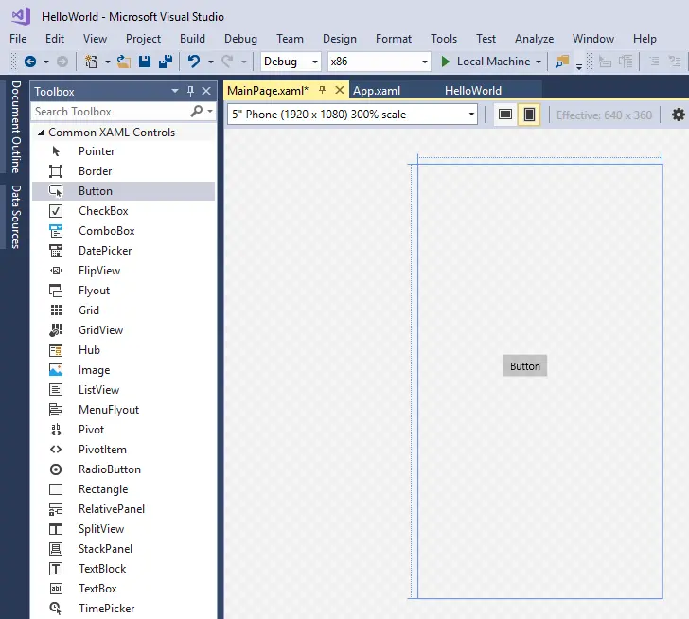Open toolbar overflow options arrow
This screenshot has width=689, height=619.
click(x=579, y=66)
